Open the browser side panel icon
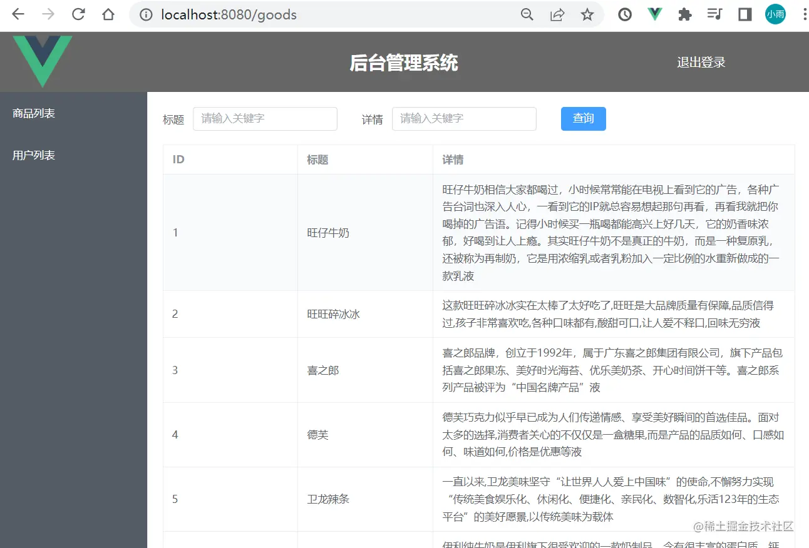Viewport: 809px width, 548px height. click(x=745, y=14)
